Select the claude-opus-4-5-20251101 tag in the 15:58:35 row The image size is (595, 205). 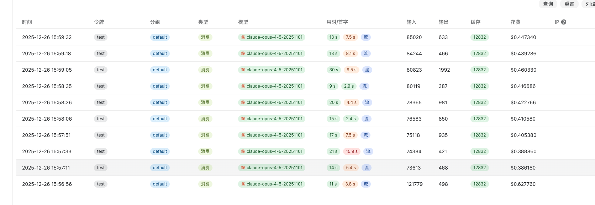272,86
